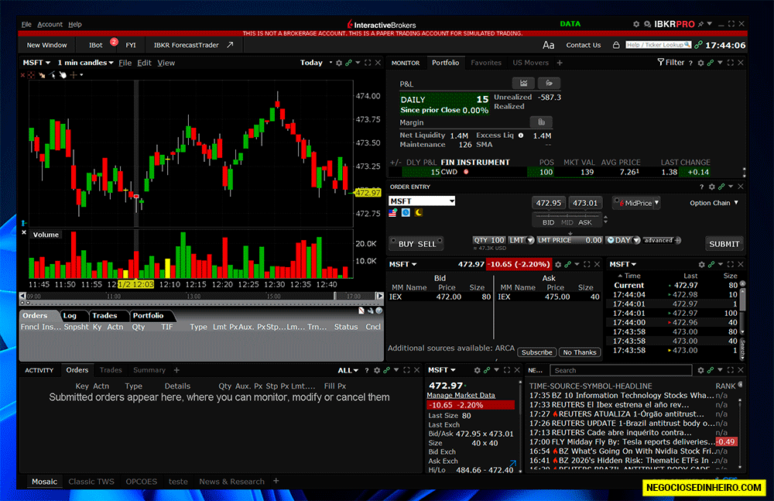
Task: Expand the MSFT ticker combo box in Order Entry
Action: [452, 201]
